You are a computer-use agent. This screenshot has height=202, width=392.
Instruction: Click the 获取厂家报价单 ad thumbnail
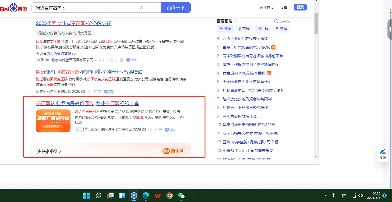[53, 121]
